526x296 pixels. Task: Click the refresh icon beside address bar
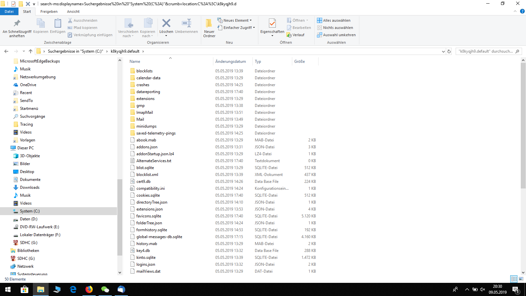(449, 51)
